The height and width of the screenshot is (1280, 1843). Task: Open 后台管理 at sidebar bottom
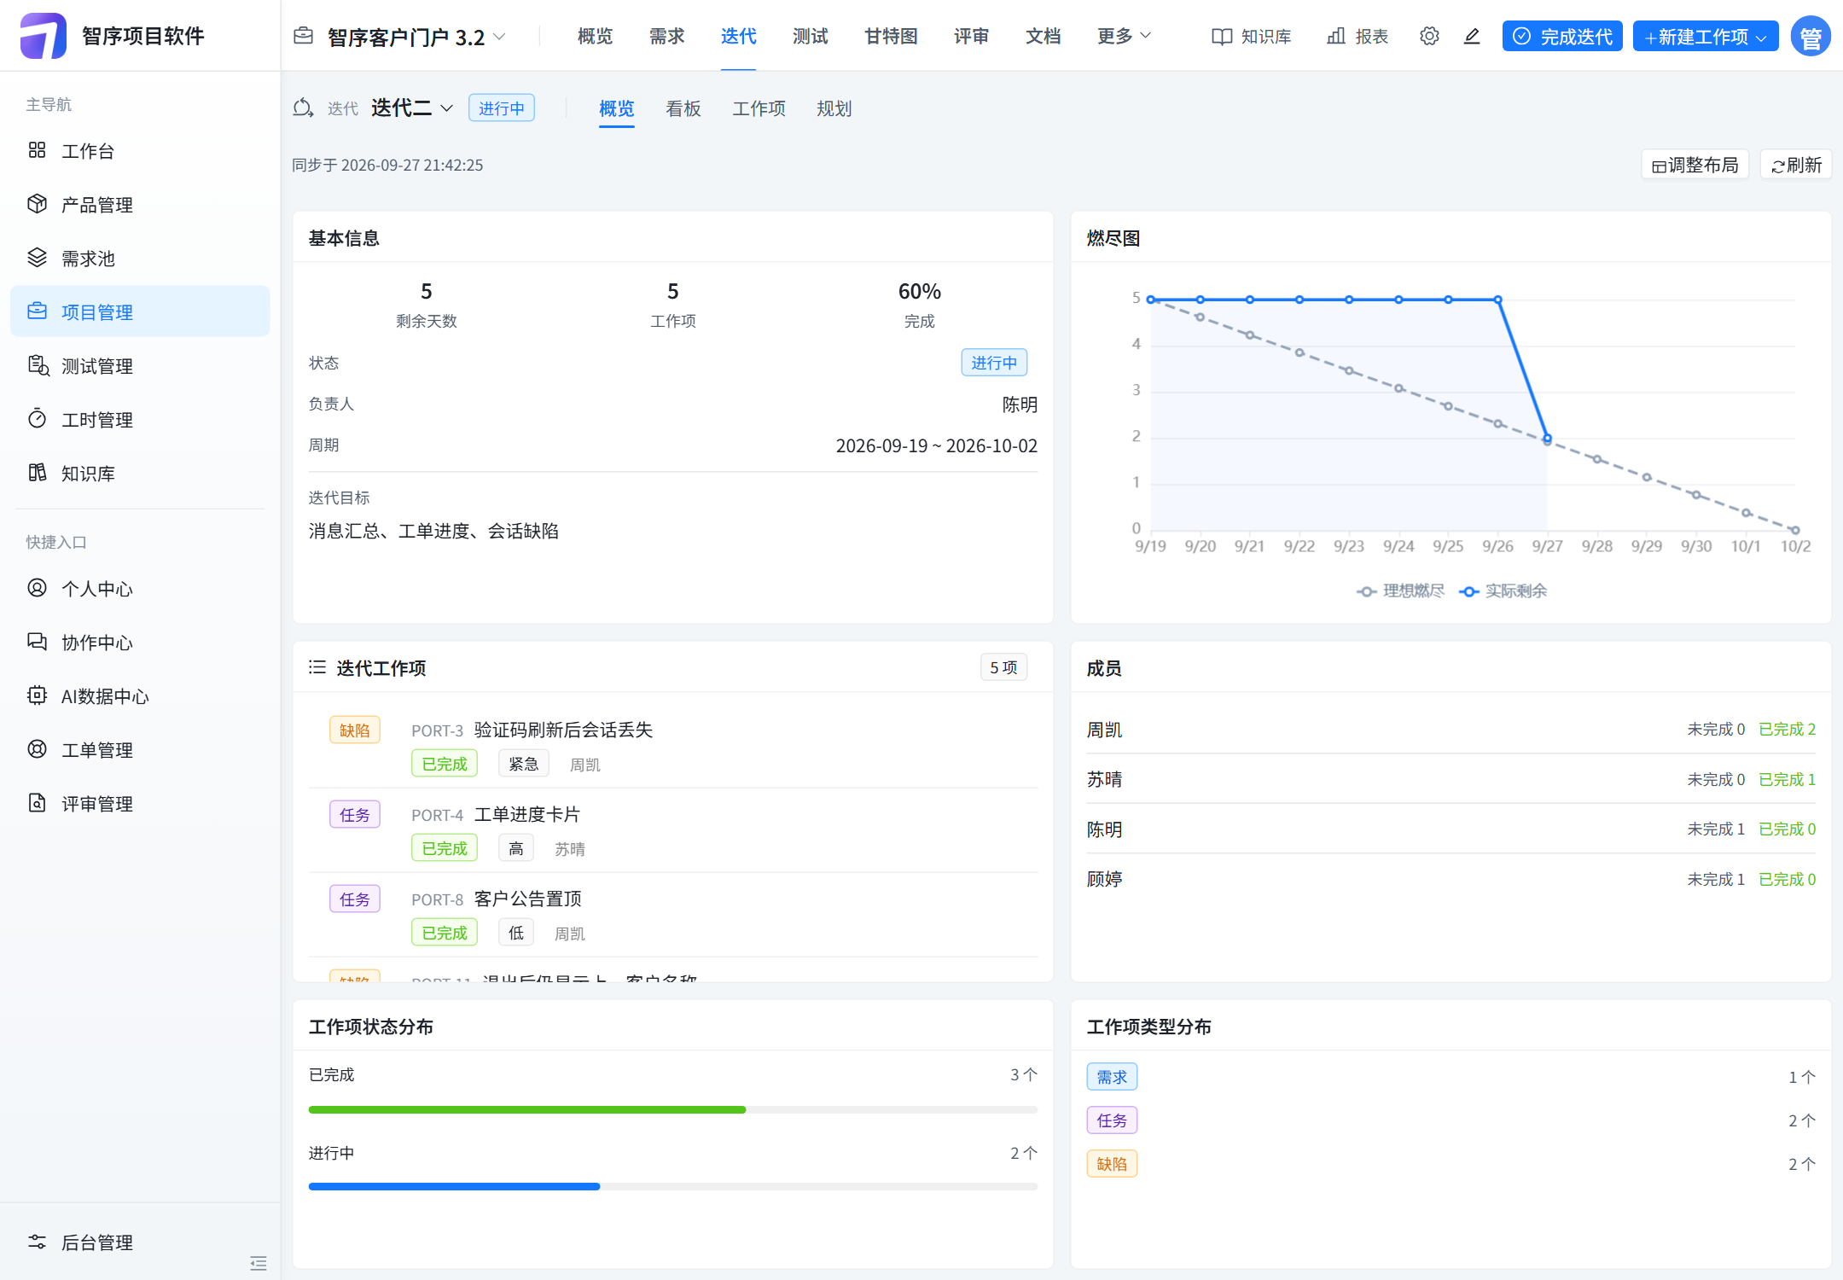coord(140,1242)
